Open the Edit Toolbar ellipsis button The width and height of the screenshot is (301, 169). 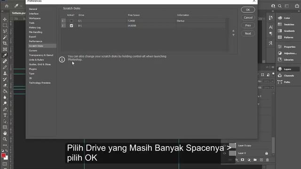tap(5, 145)
